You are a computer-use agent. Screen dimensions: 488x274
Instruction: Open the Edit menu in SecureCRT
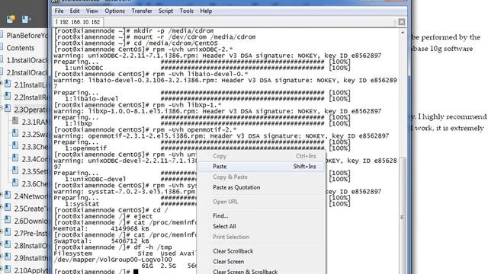75,11
